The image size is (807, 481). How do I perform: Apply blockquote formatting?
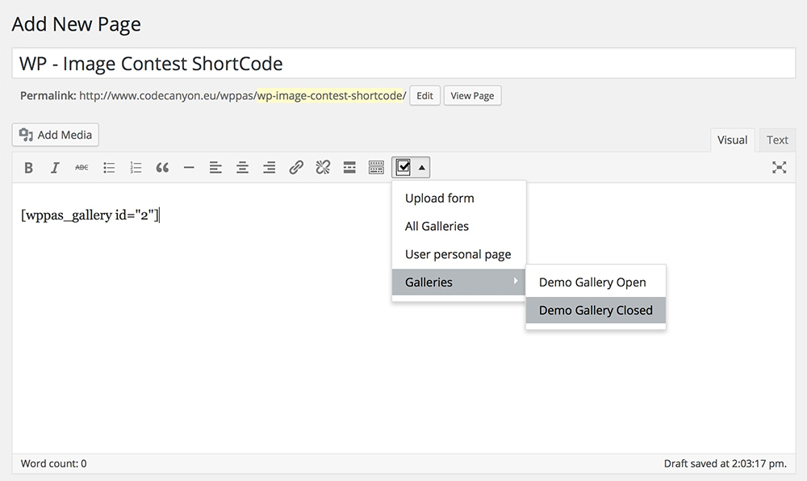pos(162,168)
